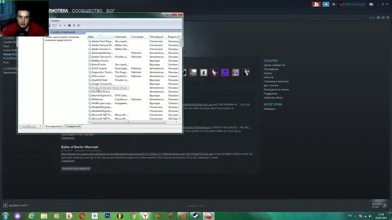Sort services by the Состояние column
This screenshot has width=392, height=220.
coord(139,37)
